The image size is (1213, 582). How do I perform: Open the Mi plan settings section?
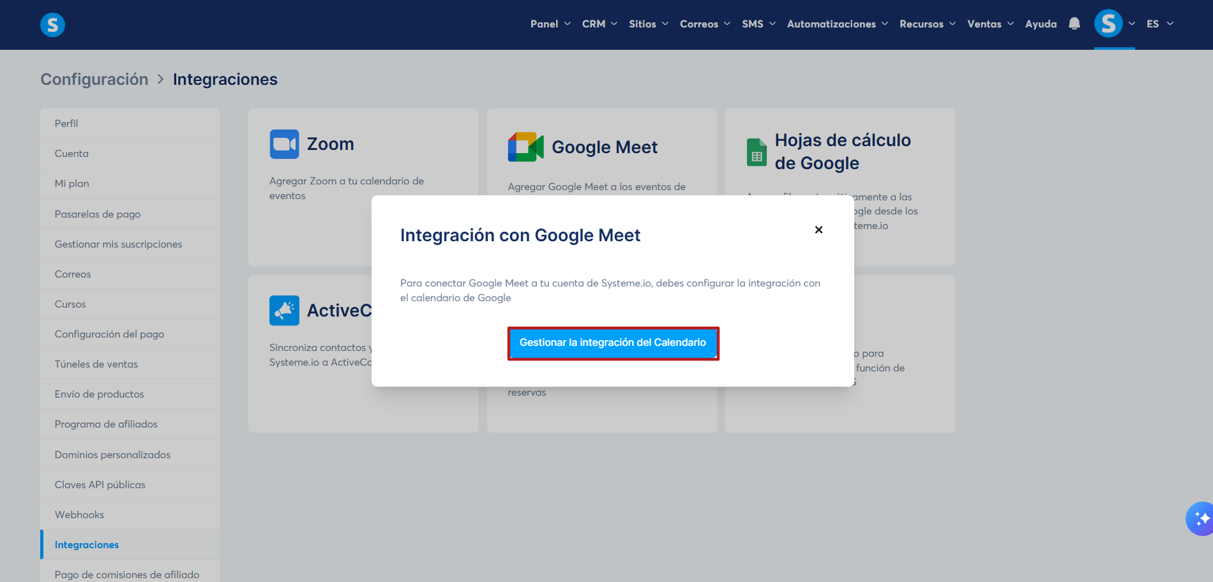tap(130, 183)
